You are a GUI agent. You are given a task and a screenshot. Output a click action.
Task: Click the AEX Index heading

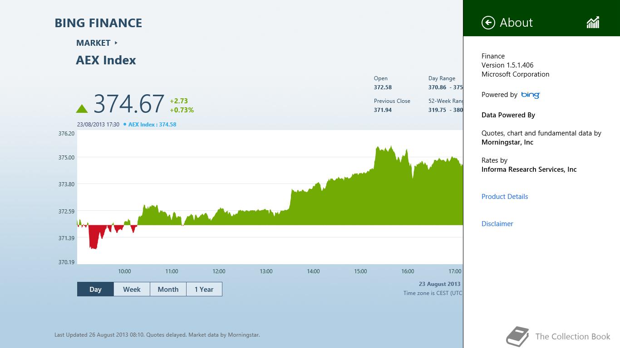106,60
